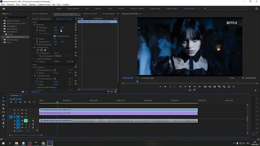Open the Клип menu

coord(18,4)
